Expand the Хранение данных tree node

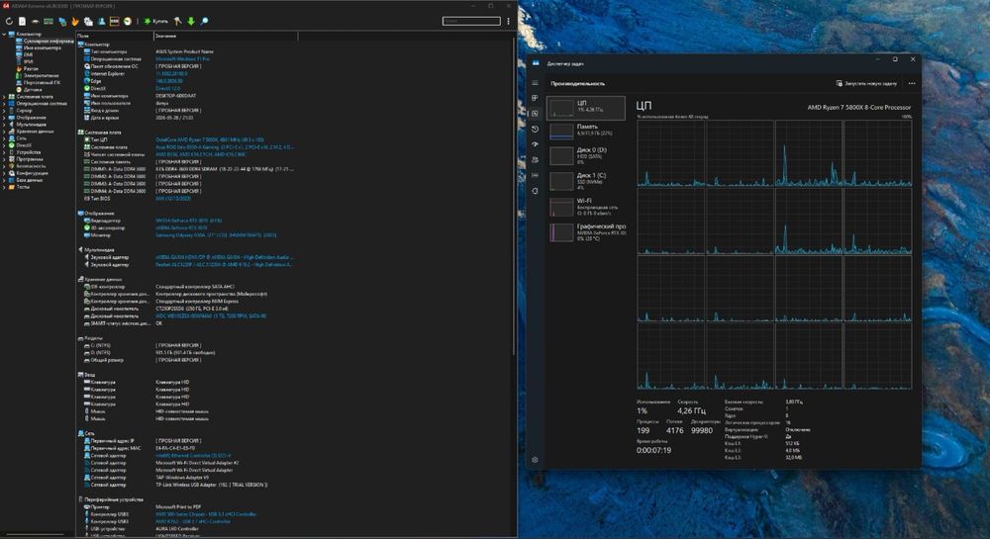4,132
